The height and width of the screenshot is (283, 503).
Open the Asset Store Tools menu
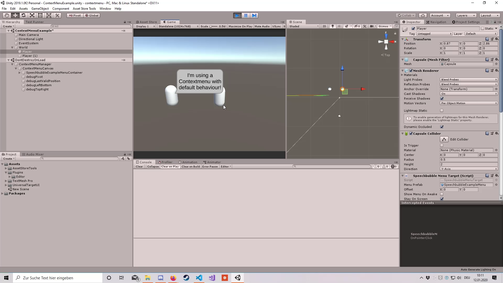(84, 9)
